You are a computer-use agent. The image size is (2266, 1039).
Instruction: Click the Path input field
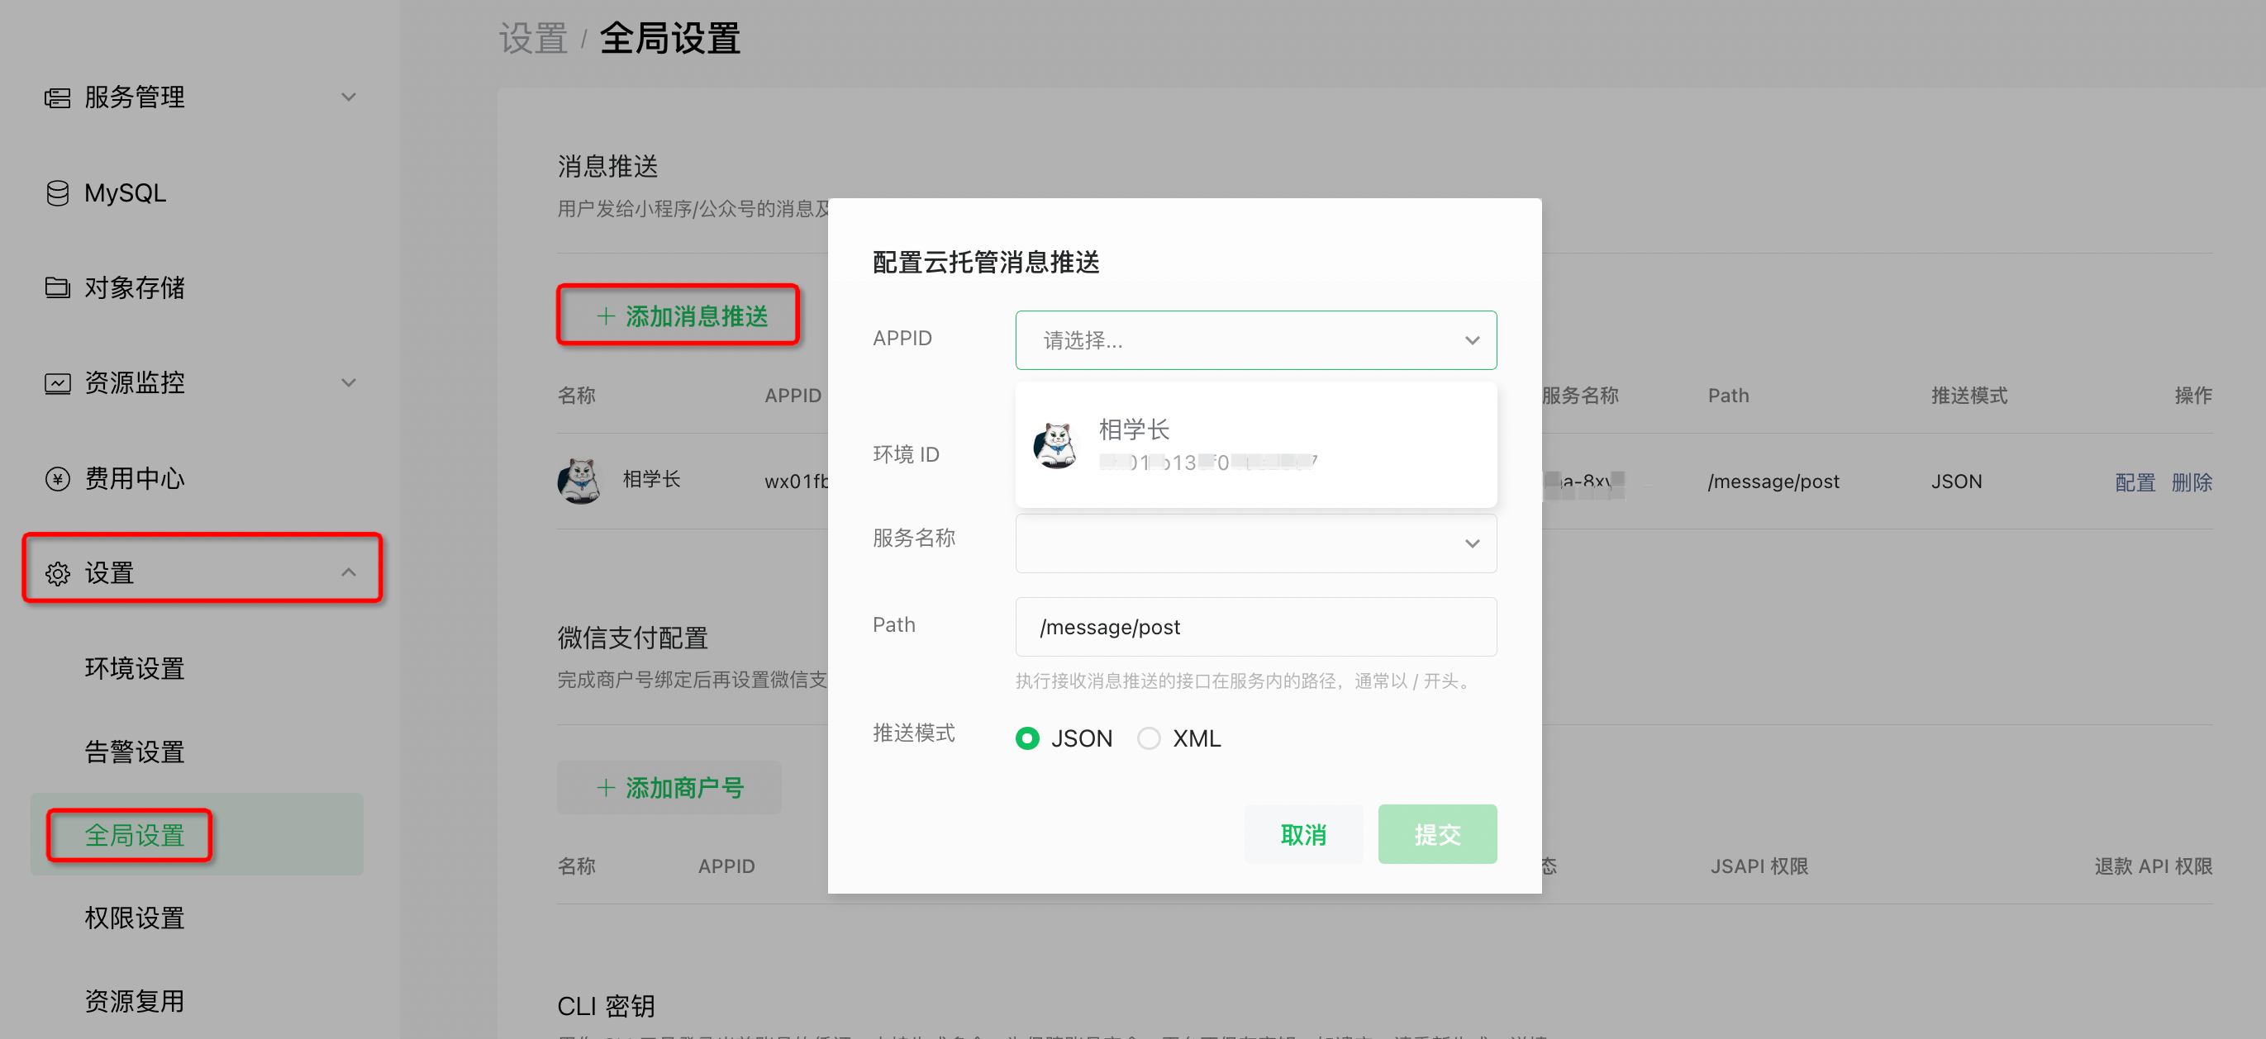point(1255,627)
